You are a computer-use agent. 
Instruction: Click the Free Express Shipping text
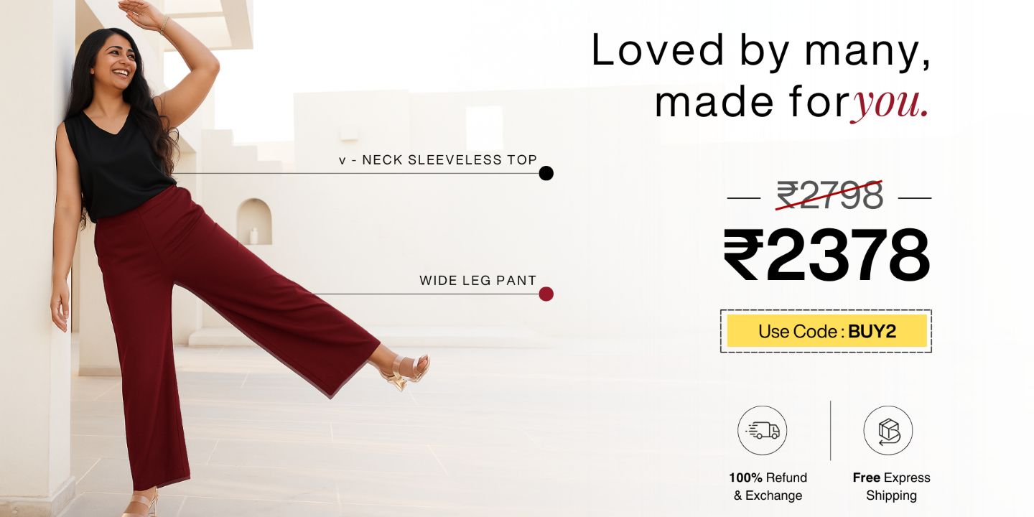[891, 486]
